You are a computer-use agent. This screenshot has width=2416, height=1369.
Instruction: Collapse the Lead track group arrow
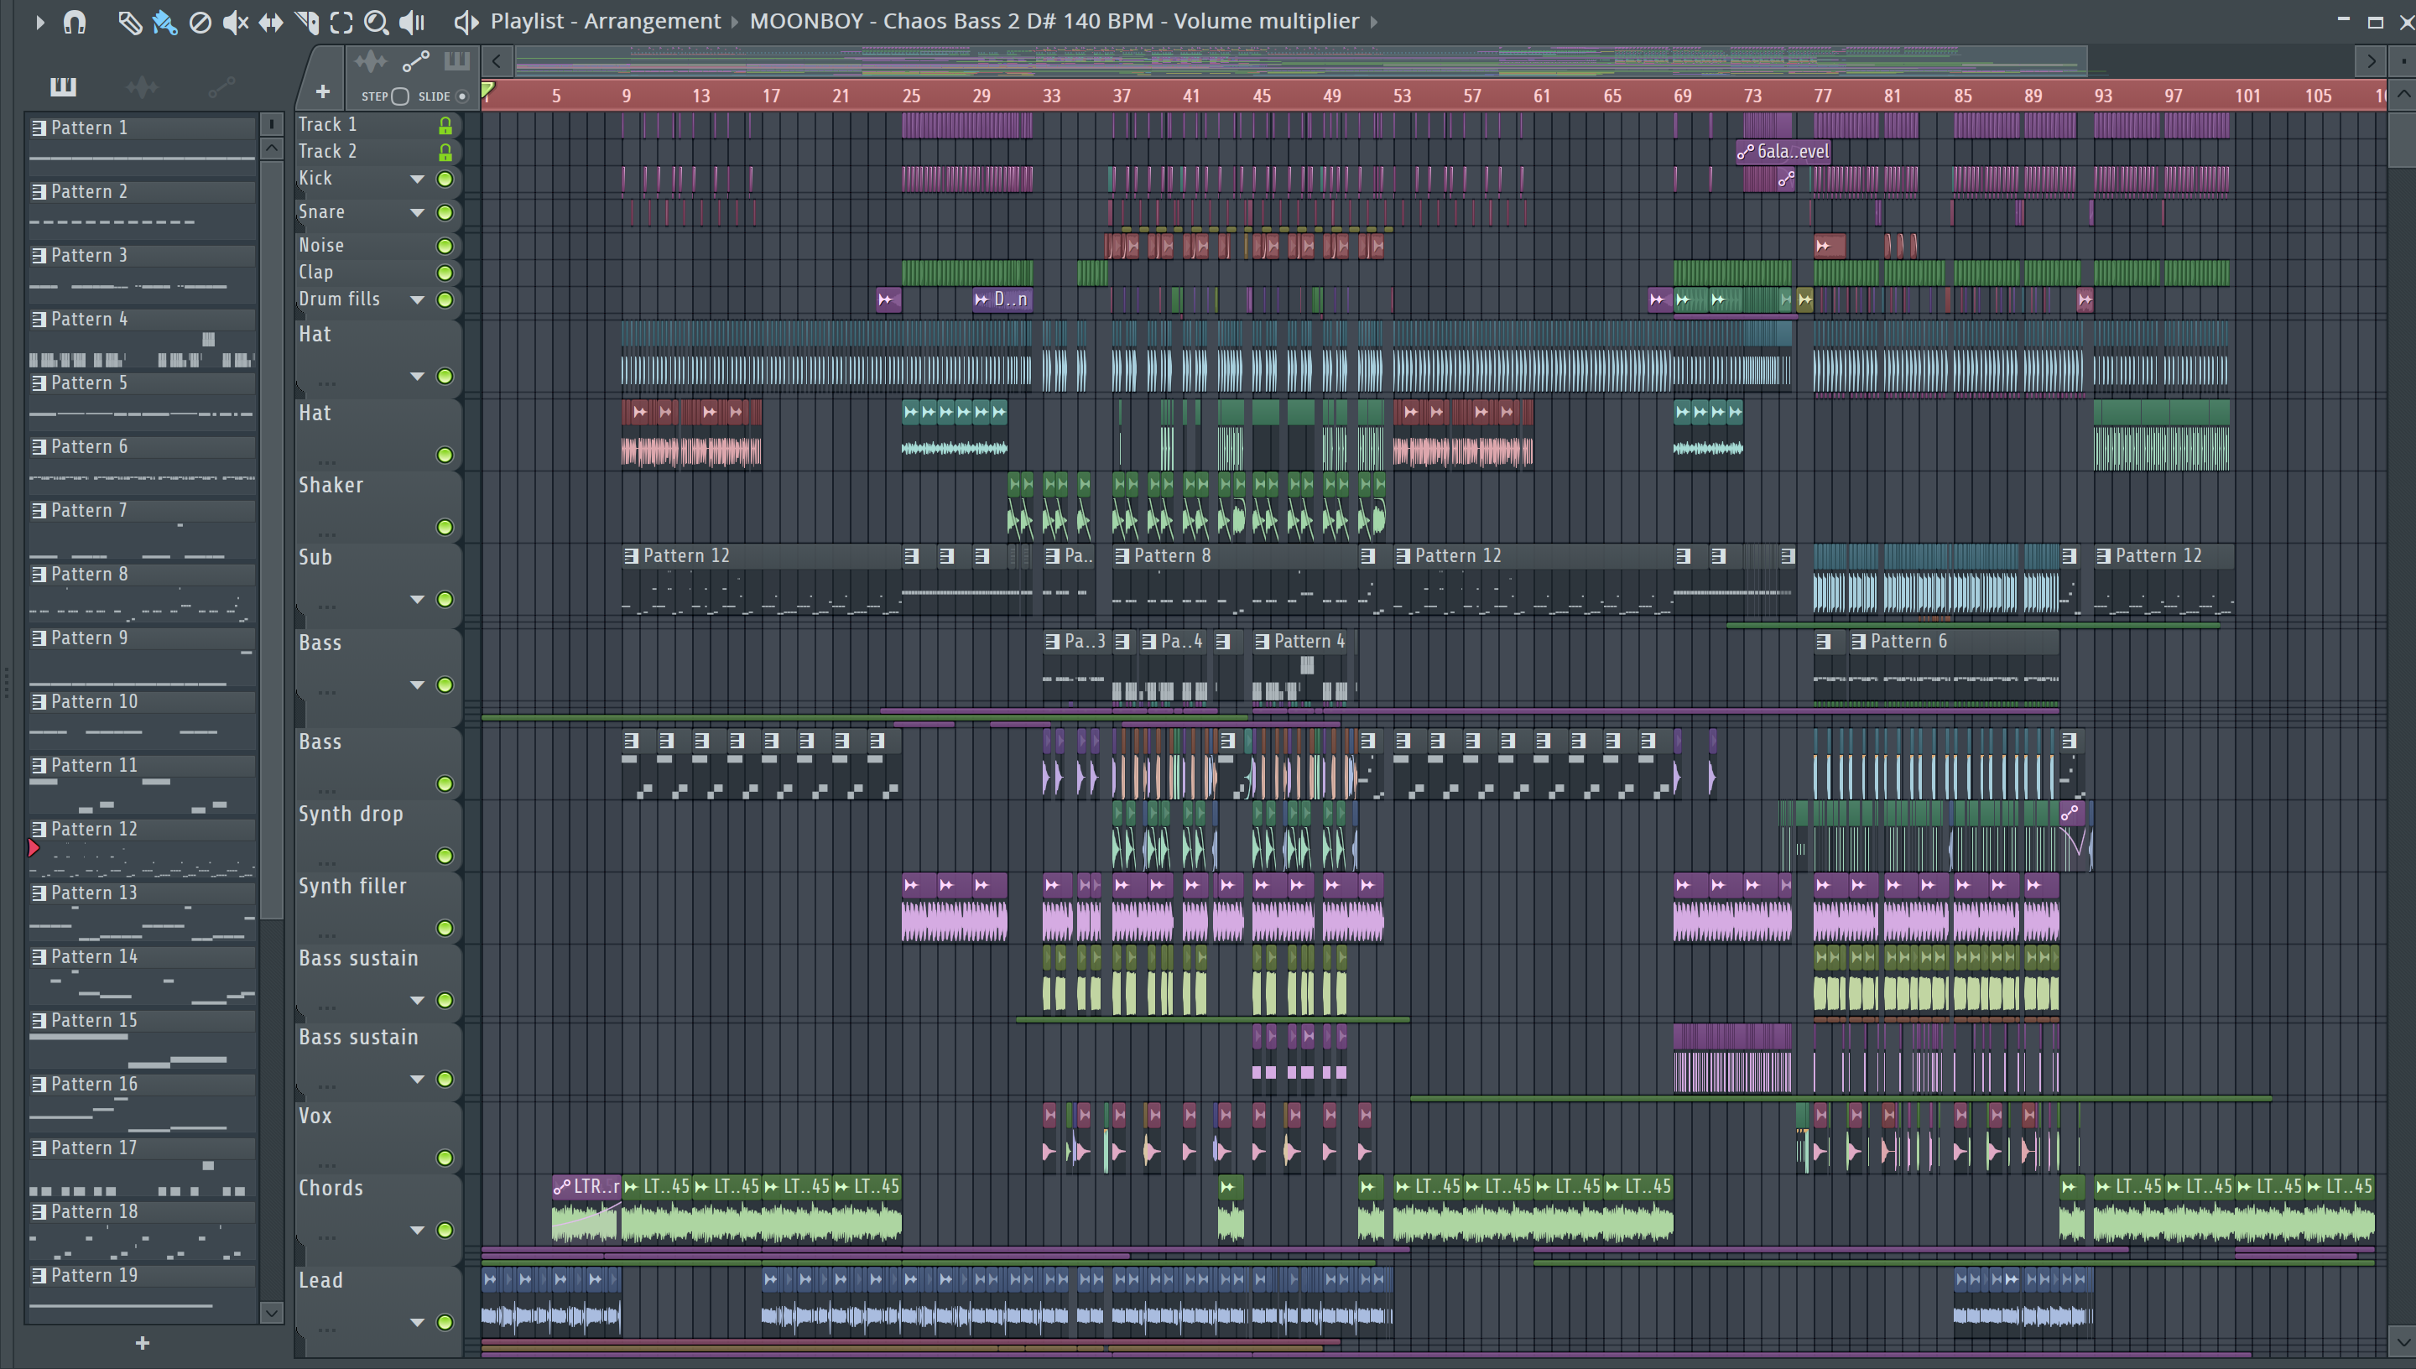[416, 1323]
